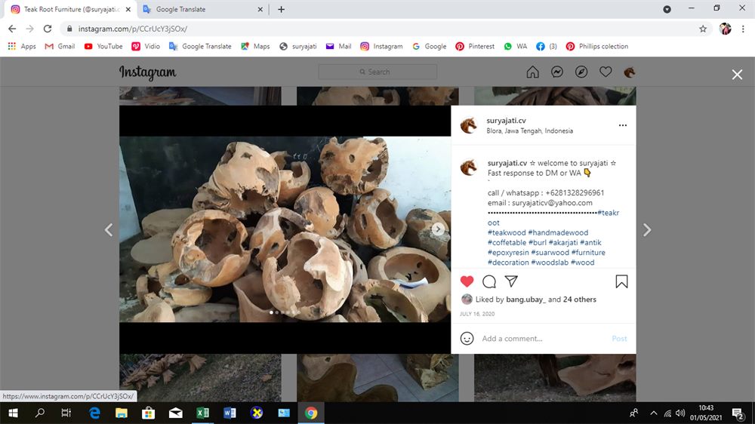Save the post with bookmark icon

[x=621, y=281]
